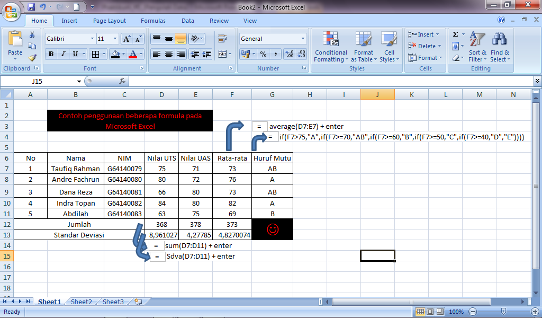542x318 pixels.
Task: Increase font size with Grow Font
Action: click(127, 39)
